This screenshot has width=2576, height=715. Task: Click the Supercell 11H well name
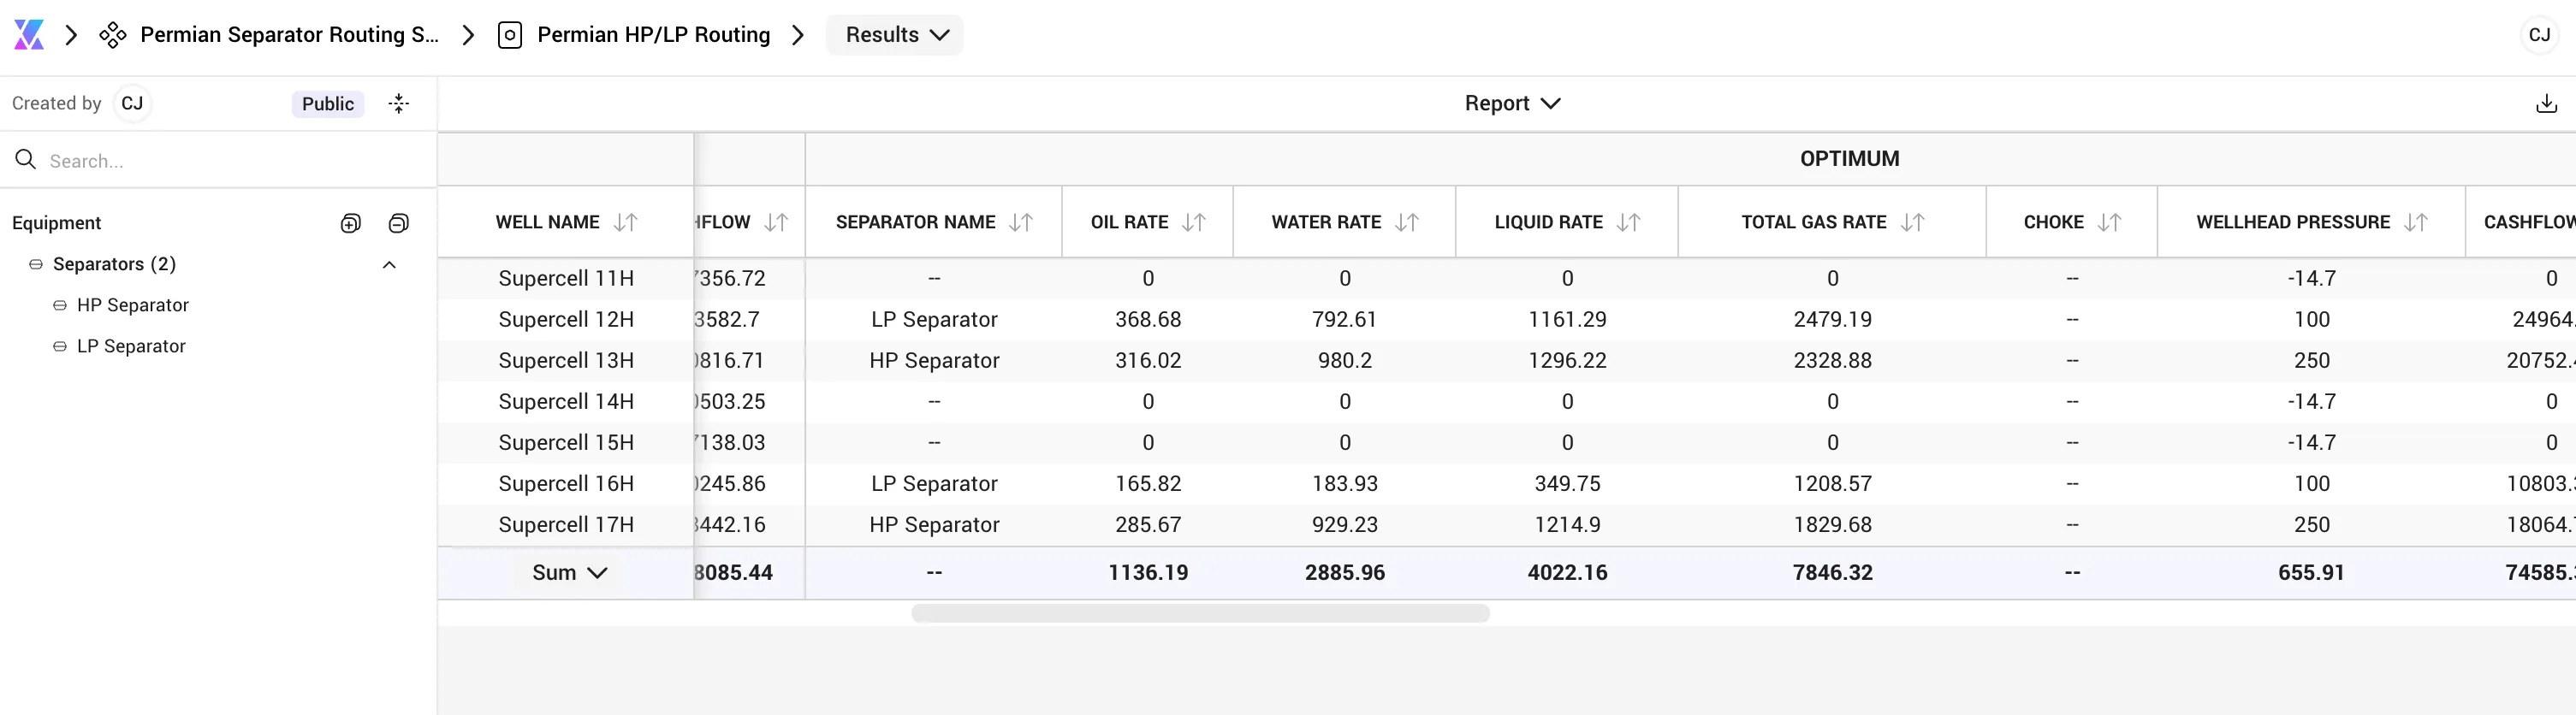(x=566, y=279)
